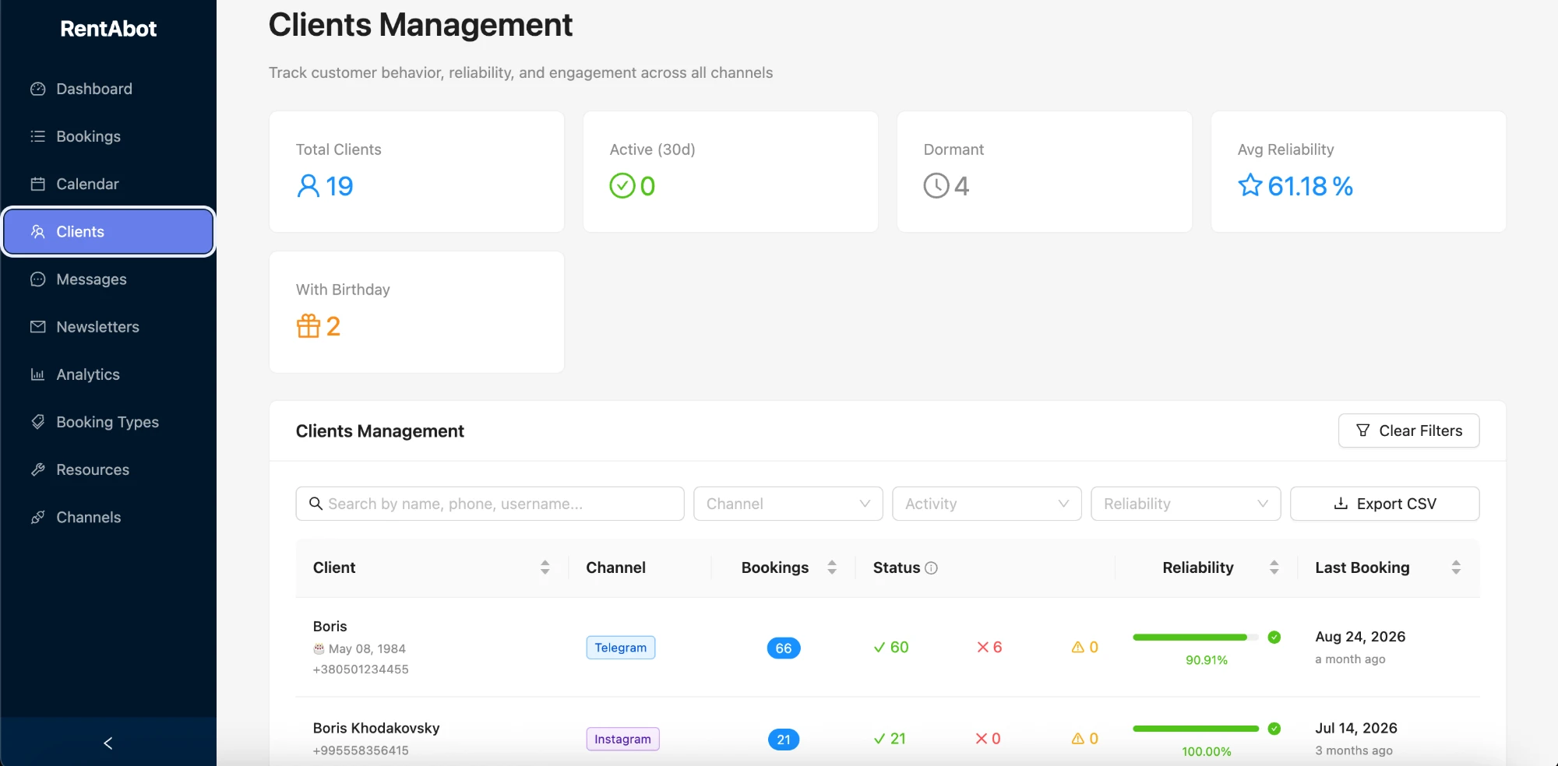This screenshot has height=766, width=1558.
Task: Navigate to Newsletters
Action: [108, 327]
